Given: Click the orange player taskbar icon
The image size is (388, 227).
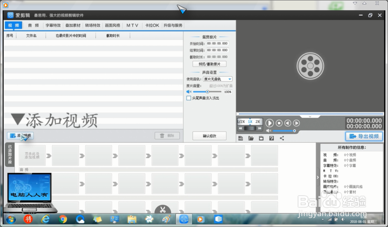Looking at the screenshot, I should (x=201, y=219).
